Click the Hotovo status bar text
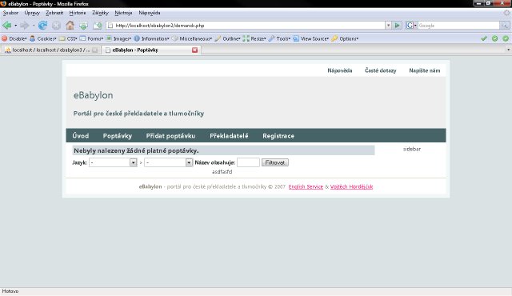 [10, 291]
